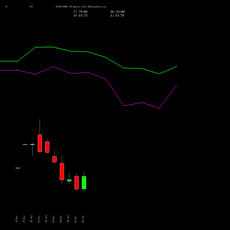This screenshot has height=230, width=230.
Task: Click the open value O: 51.75
Action: pyautogui.click(x=80, y=16)
